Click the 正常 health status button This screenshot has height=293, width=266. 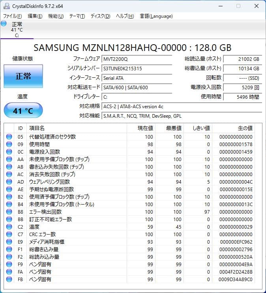click(x=23, y=76)
